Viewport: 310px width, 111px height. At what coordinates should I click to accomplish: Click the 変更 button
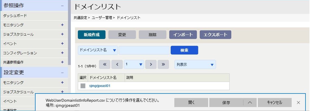(x=122, y=35)
